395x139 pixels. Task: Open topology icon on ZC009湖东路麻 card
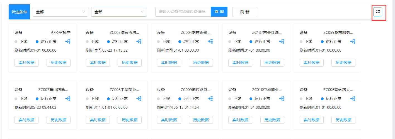[x=210, y=98]
